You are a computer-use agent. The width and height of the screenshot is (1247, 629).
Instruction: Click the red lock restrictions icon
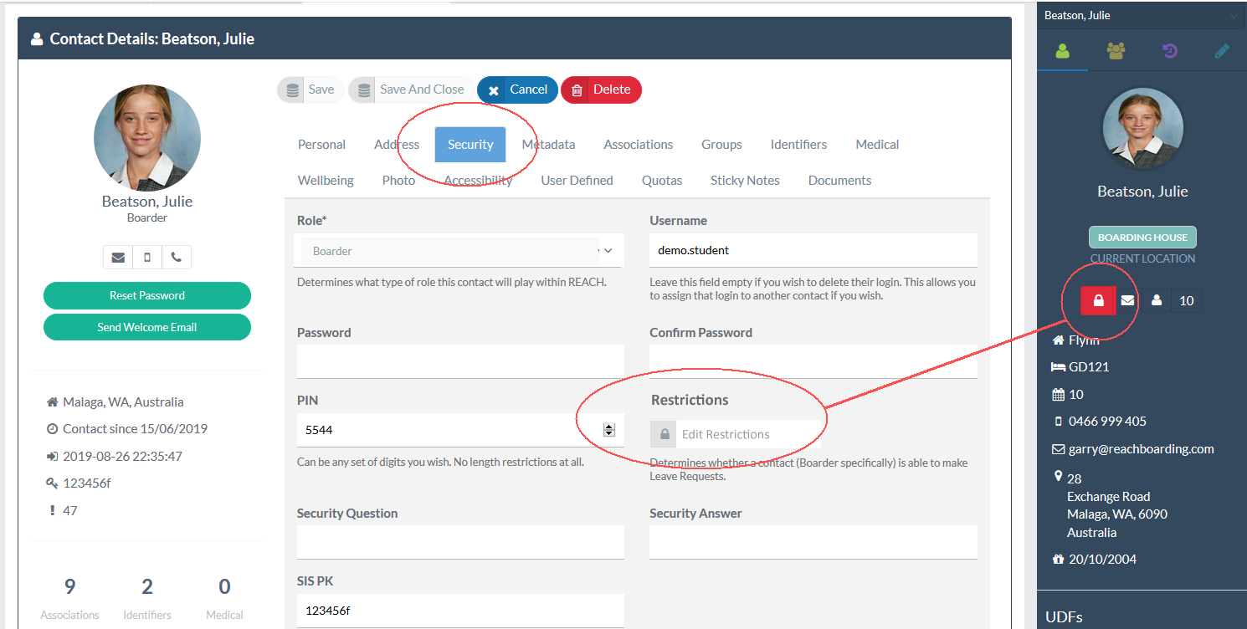(1098, 300)
